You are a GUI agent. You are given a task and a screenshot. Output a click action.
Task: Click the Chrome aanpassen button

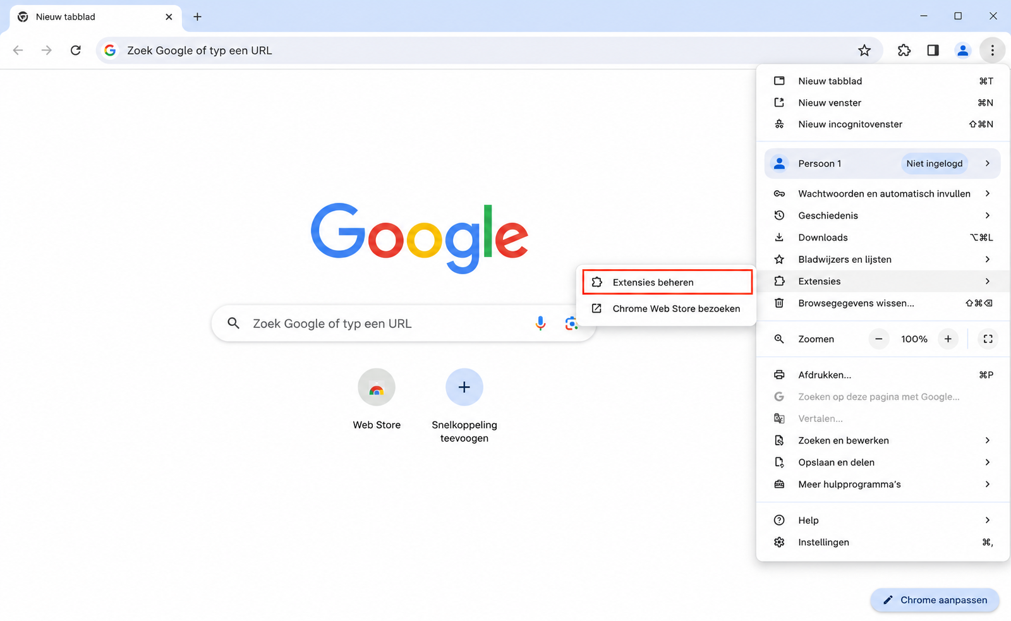(935, 600)
